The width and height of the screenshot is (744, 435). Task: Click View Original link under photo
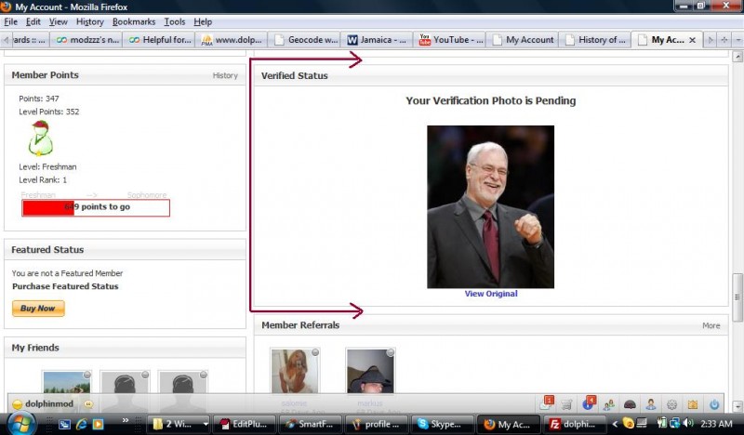click(x=491, y=294)
